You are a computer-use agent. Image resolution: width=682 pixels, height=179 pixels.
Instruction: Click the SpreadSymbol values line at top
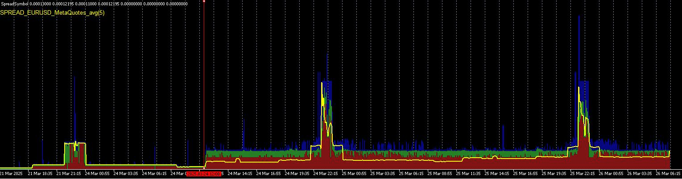coord(94,4)
